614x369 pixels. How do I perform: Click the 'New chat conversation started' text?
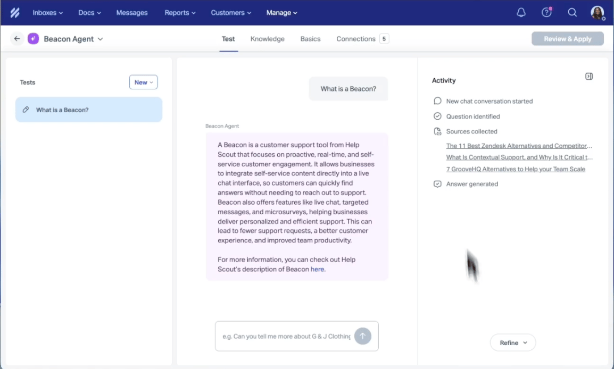coord(489,101)
